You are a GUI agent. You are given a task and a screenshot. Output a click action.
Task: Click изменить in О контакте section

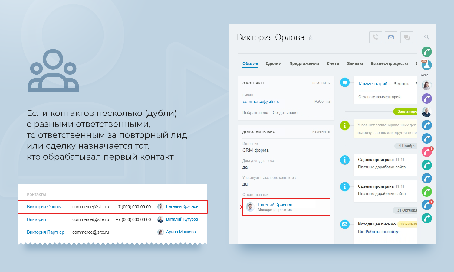[321, 83]
